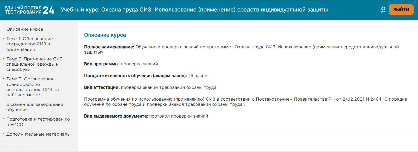Select Тема 1. Обеспечение сотрудников СИЗ

[30, 44]
